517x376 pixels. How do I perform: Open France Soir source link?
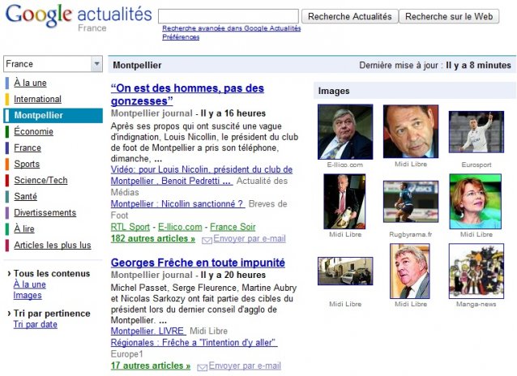(233, 227)
